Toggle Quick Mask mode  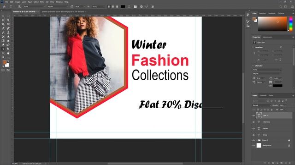[3, 70]
